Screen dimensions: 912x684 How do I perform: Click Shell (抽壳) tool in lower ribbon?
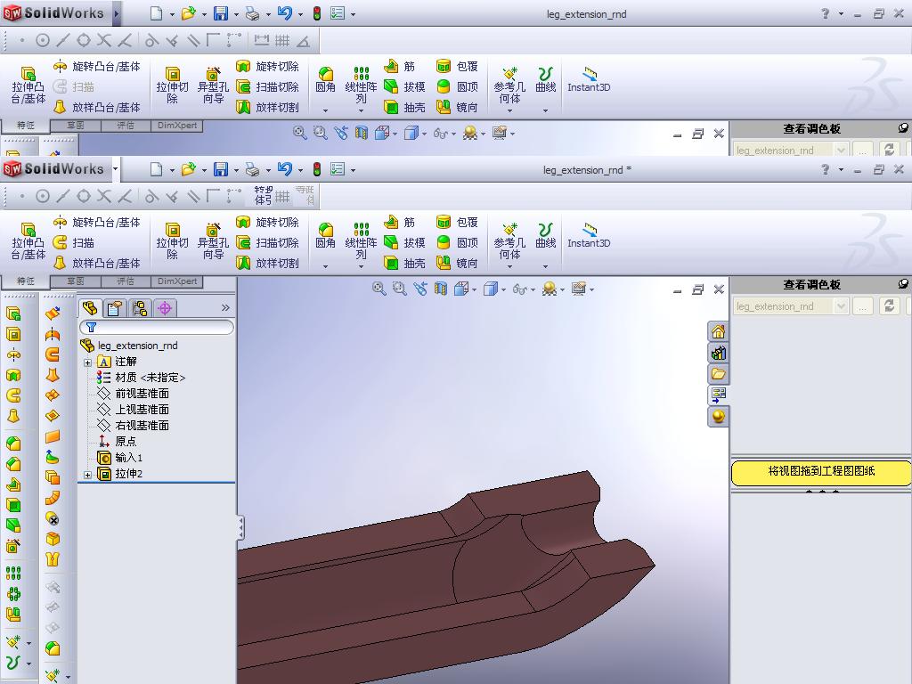click(405, 263)
